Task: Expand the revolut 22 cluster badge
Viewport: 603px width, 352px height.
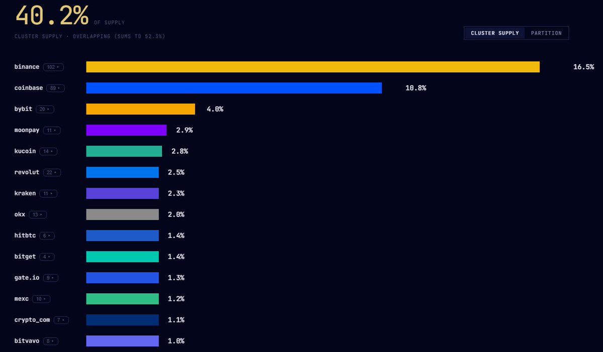Action: (x=52, y=172)
